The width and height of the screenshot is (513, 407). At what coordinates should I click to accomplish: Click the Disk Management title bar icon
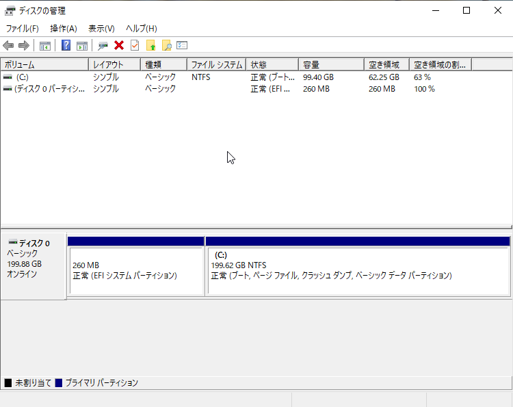10,10
